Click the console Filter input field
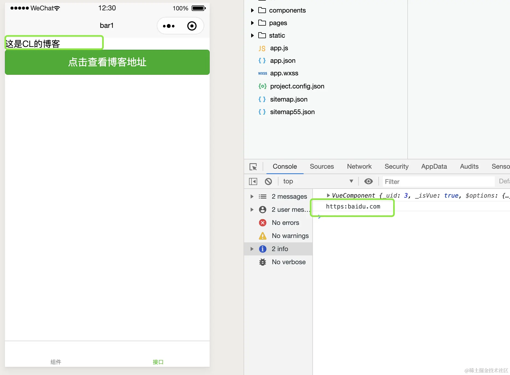 [438, 181]
